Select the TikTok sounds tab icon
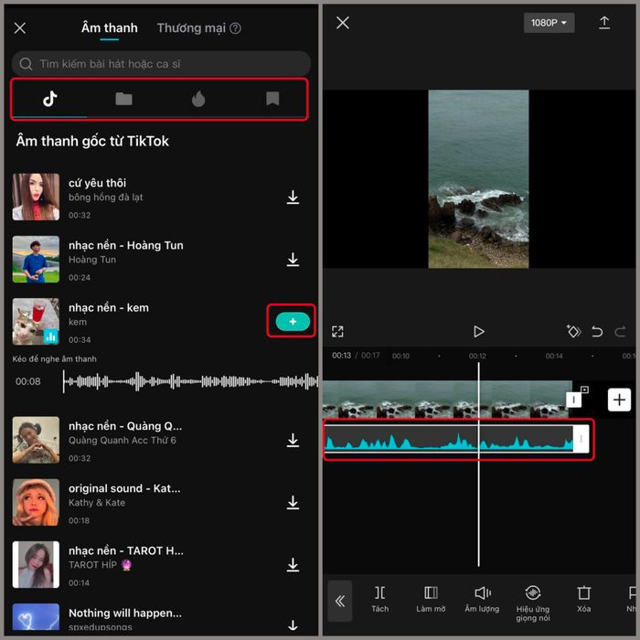 (x=50, y=100)
